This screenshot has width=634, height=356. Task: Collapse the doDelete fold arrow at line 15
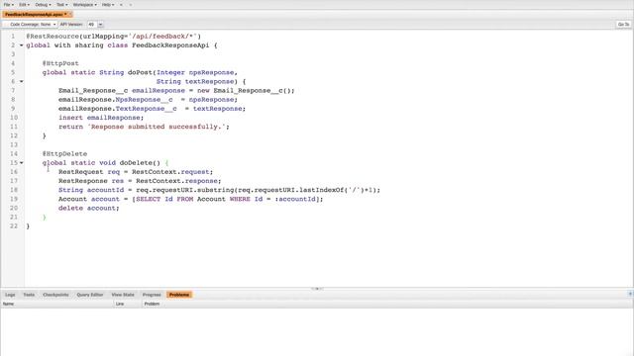coord(22,163)
